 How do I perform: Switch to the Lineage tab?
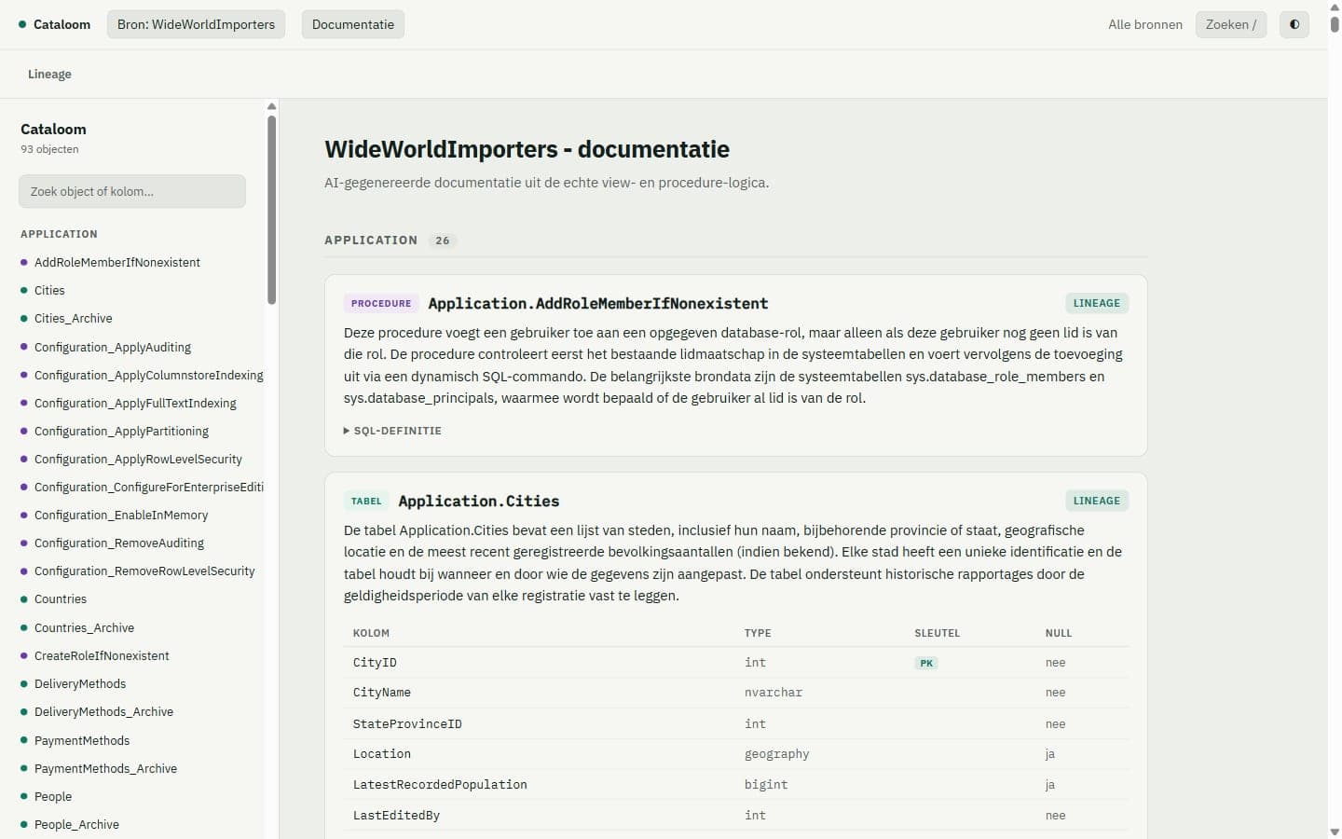pyautogui.click(x=49, y=74)
